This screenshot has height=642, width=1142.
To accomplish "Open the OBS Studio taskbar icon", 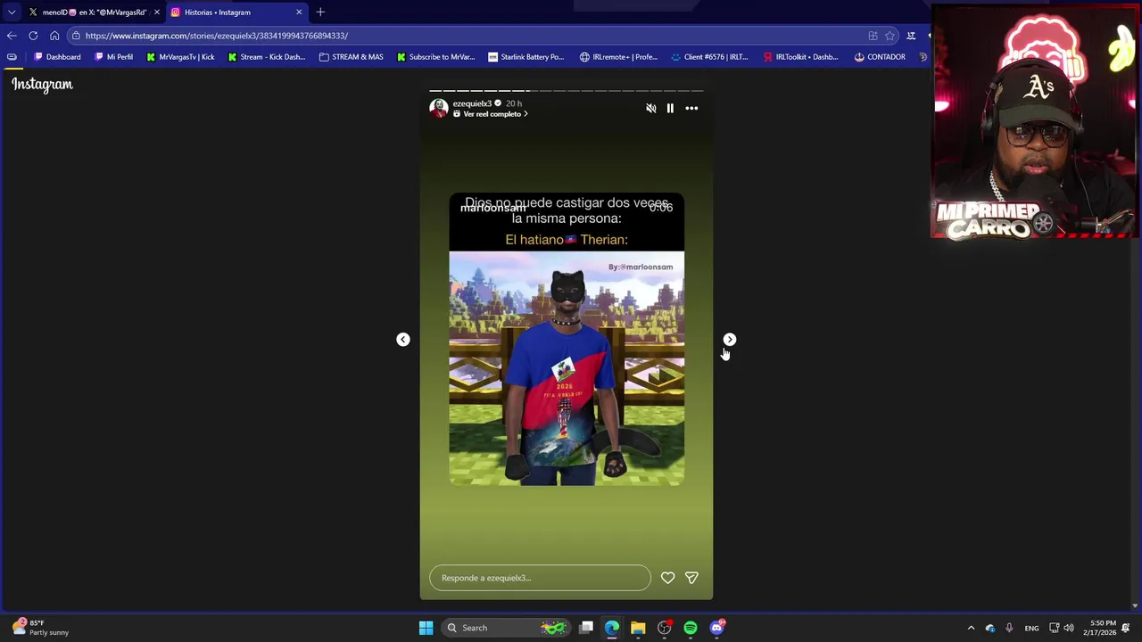I will click(x=665, y=628).
